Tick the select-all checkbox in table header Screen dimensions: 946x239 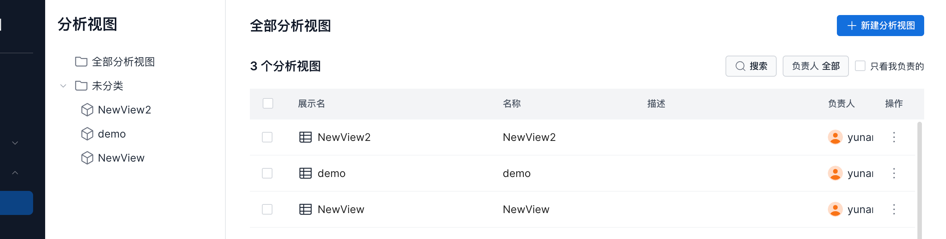point(268,103)
